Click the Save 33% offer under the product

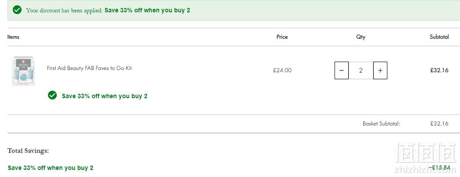coord(105,96)
